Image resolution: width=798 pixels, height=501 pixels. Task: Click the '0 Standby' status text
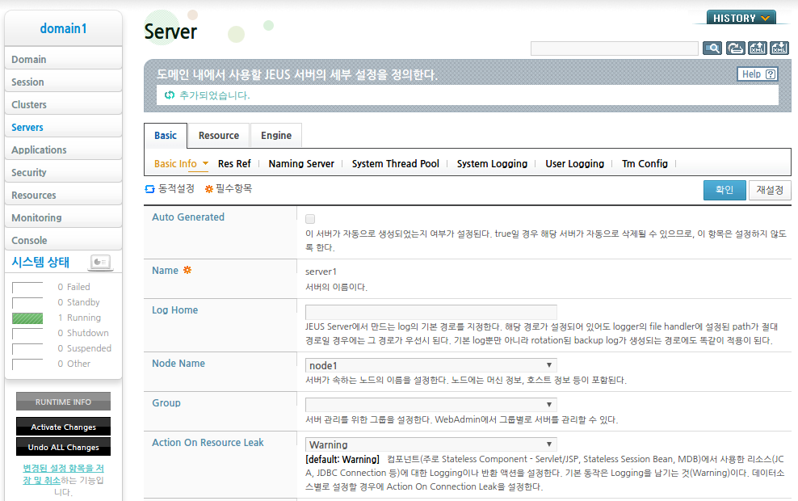pyautogui.click(x=78, y=302)
